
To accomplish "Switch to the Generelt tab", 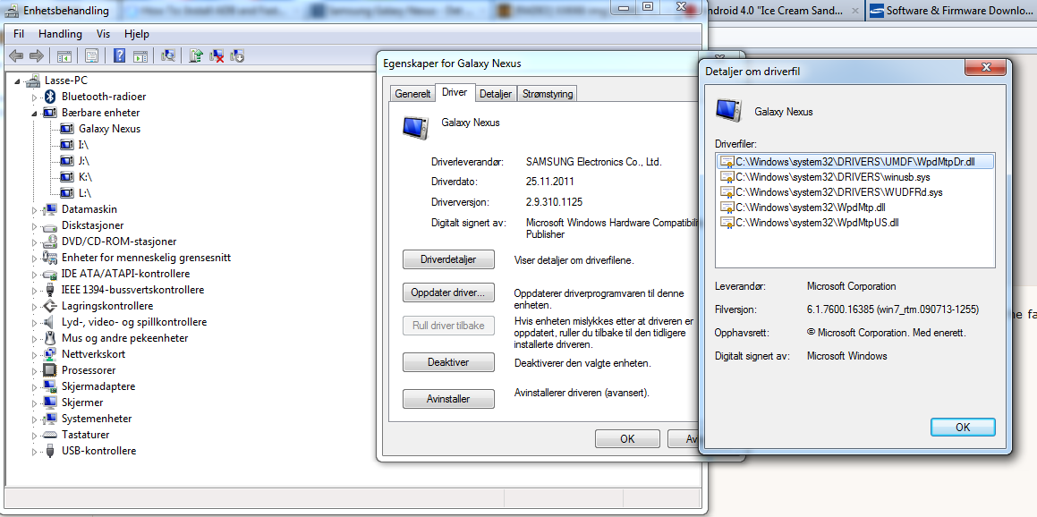I will 412,94.
